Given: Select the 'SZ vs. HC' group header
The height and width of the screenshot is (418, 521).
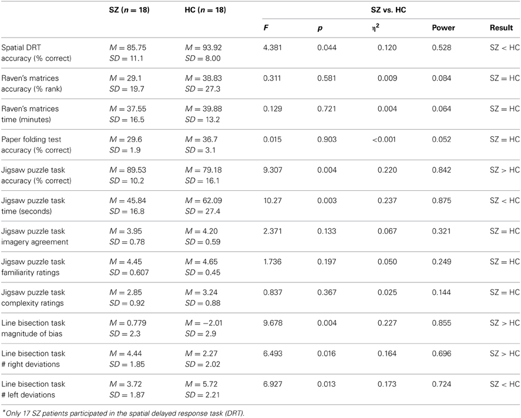Looking at the screenshot, I should click(388, 10).
